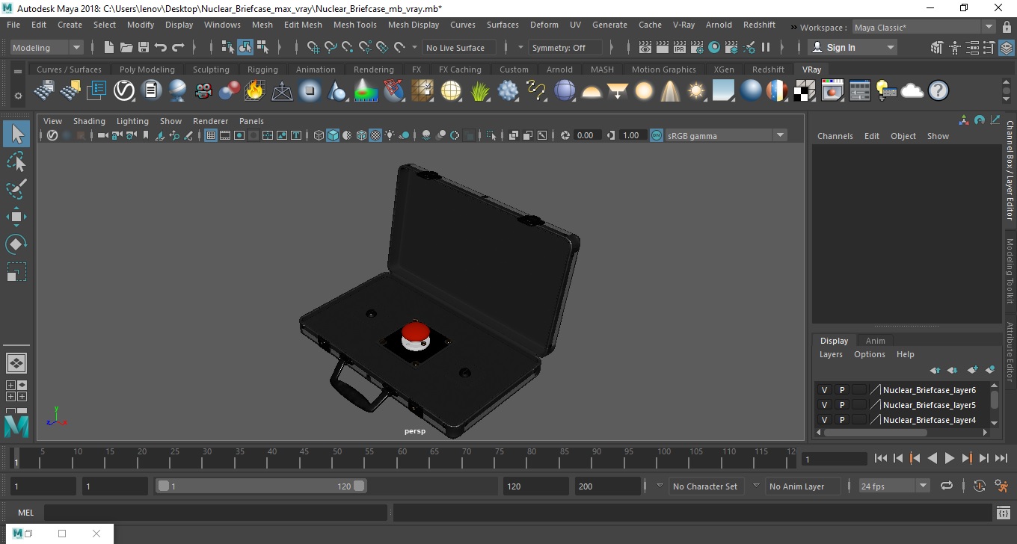The image size is (1017, 544).
Task: Open the Workspace Maya Classic dropdown
Action: [924, 28]
